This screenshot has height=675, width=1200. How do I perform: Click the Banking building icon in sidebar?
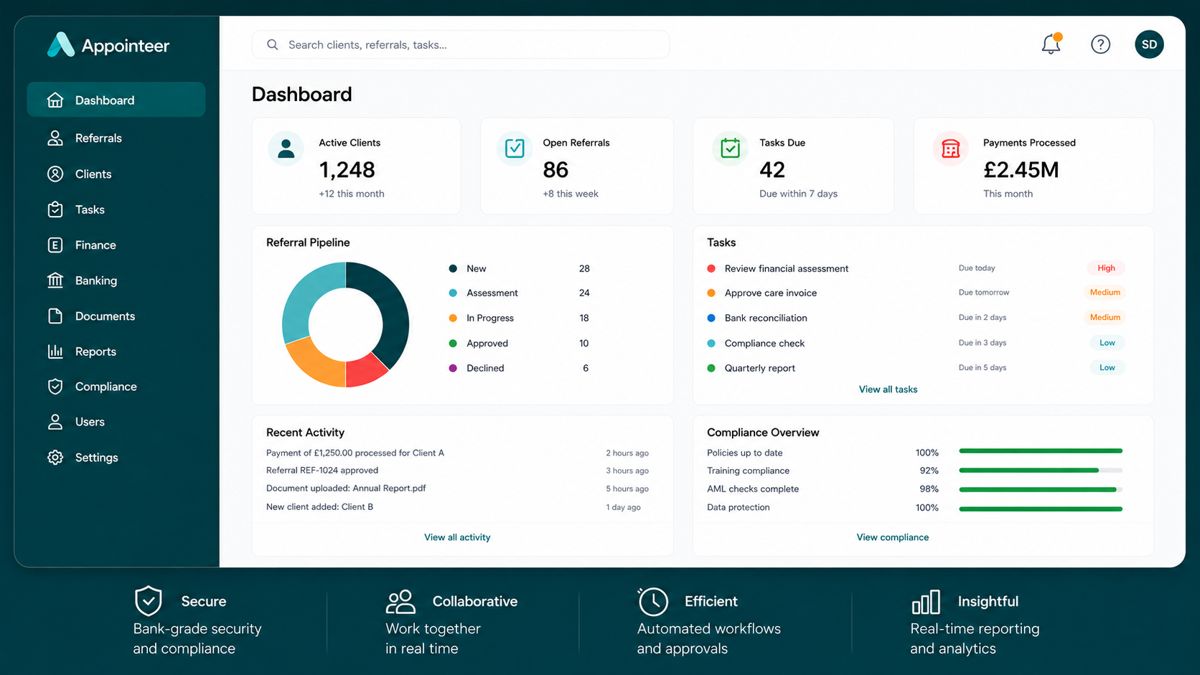tap(55, 280)
